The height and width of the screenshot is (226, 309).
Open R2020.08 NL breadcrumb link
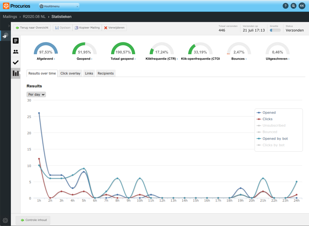coord(34,17)
